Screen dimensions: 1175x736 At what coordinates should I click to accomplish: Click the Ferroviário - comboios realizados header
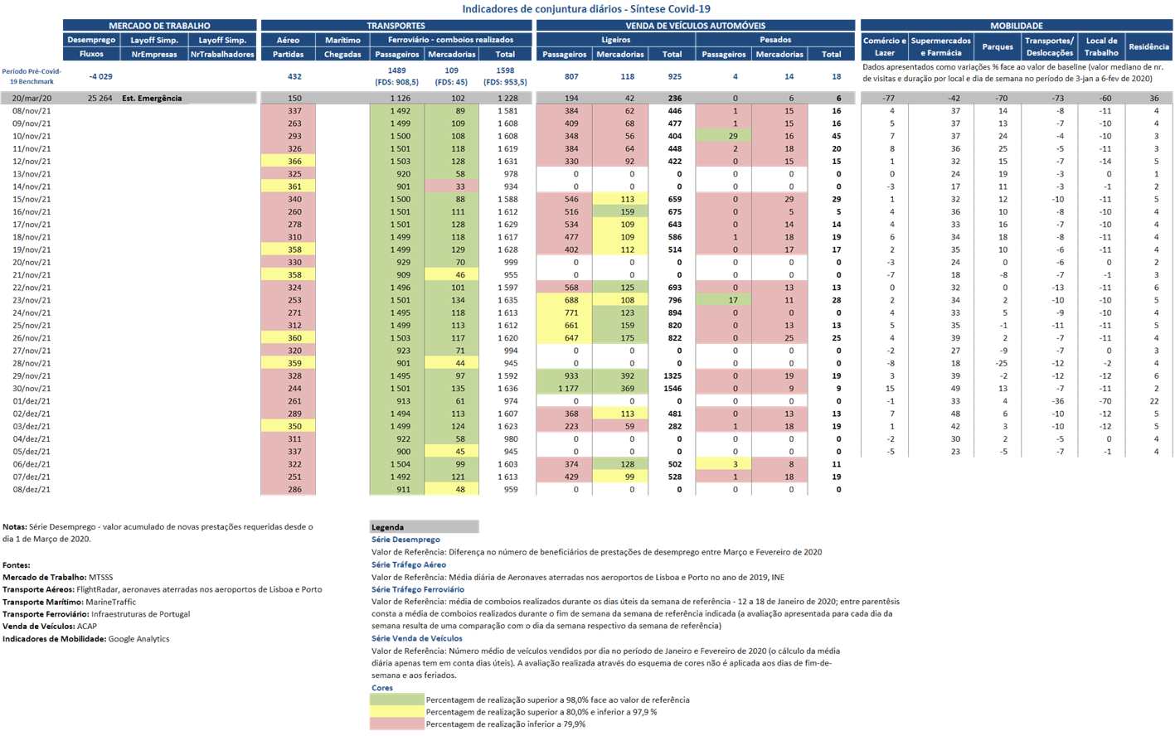[x=450, y=40]
